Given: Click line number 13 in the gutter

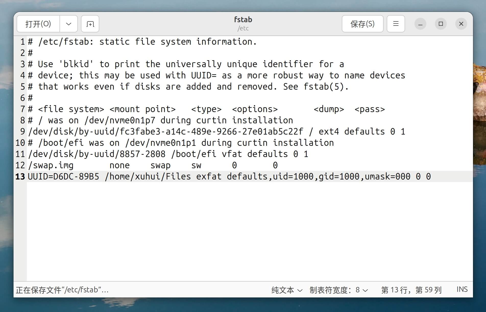Looking at the screenshot, I should tap(20, 177).
